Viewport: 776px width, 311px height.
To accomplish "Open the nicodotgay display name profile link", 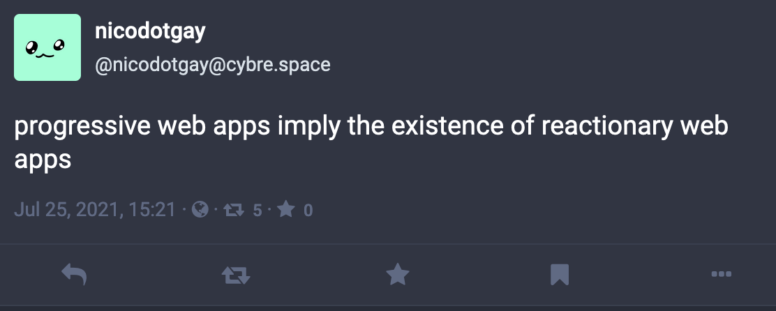I will point(150,31).
